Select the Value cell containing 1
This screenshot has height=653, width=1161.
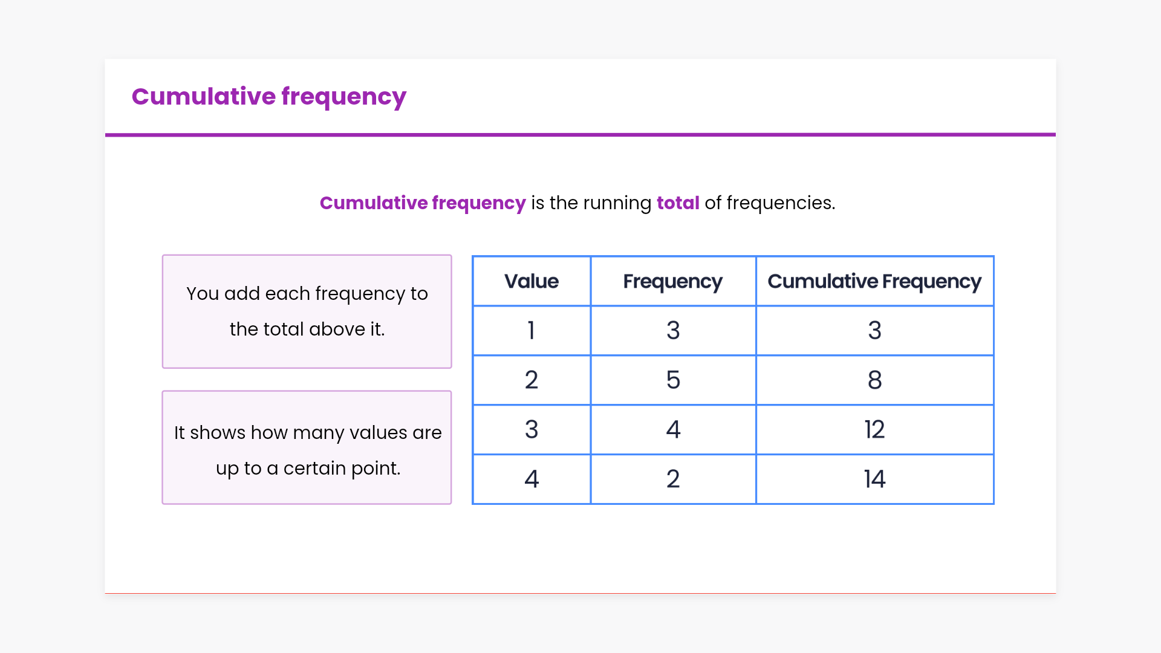click(531, 331)
